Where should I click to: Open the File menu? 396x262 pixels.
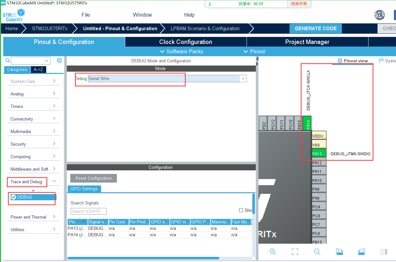pos(86,15)
